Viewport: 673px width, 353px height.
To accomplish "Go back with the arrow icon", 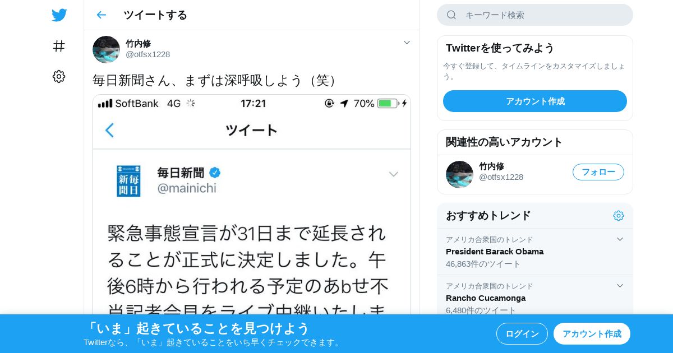I will coord(101,15).
